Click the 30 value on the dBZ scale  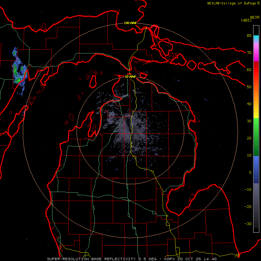pyautogui.click(x=249, y=121)
